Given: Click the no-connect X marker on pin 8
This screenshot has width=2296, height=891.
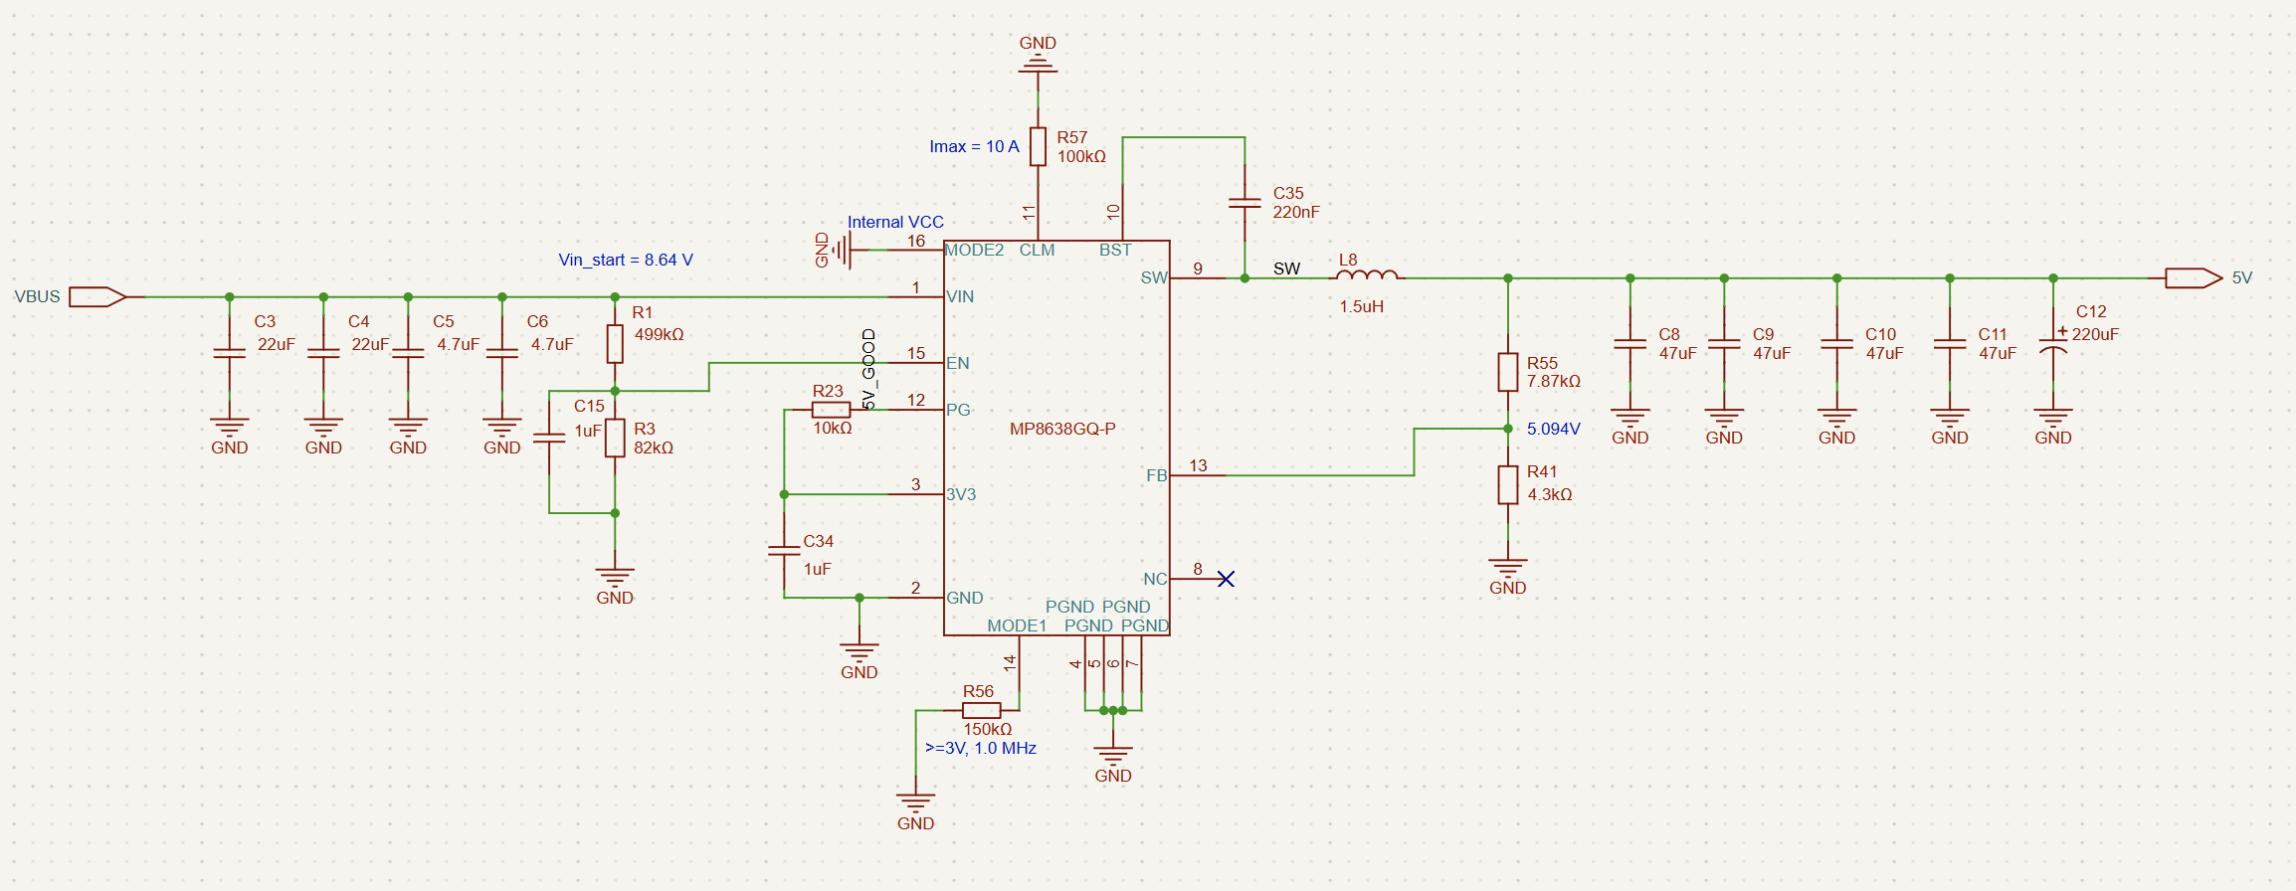Looking at the screenshot, I should coord(1226,579).
